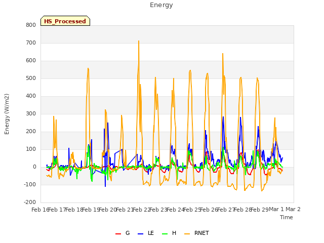
Task: Click the Mar 1 x-axis label
Action: 276,209
